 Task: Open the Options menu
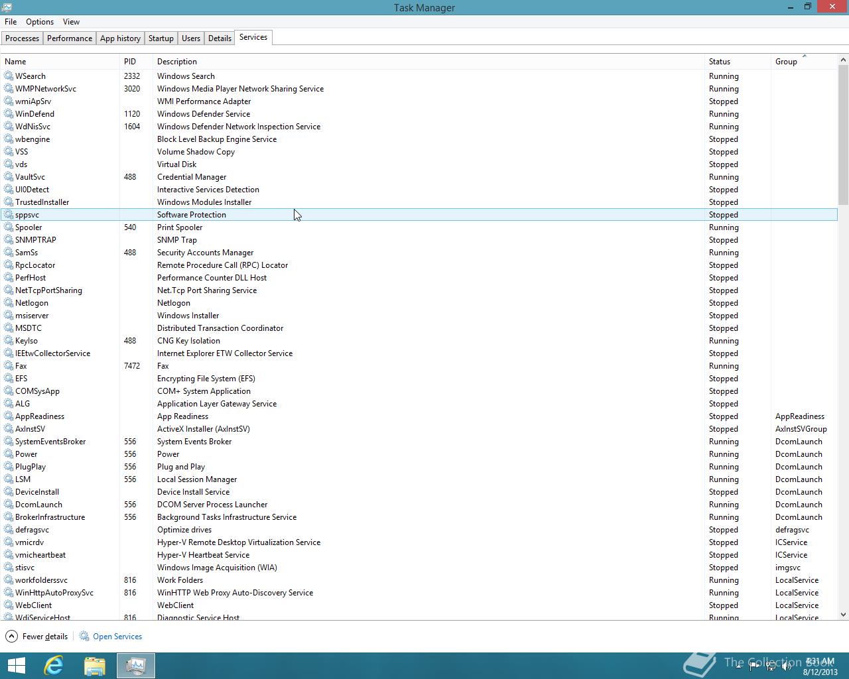40,22
